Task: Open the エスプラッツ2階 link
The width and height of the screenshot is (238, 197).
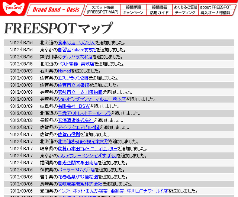Action: [x=73, y=78]
